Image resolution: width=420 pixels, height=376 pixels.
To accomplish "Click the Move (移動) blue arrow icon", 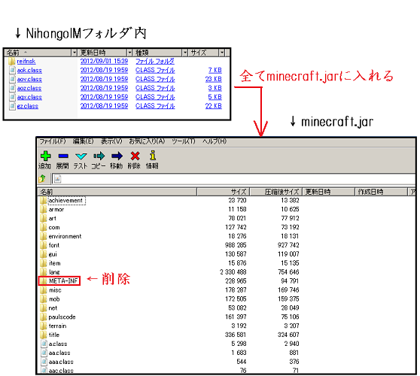I will 117,156.
